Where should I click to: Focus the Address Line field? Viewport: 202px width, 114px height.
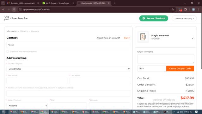(x=68, y=93)
